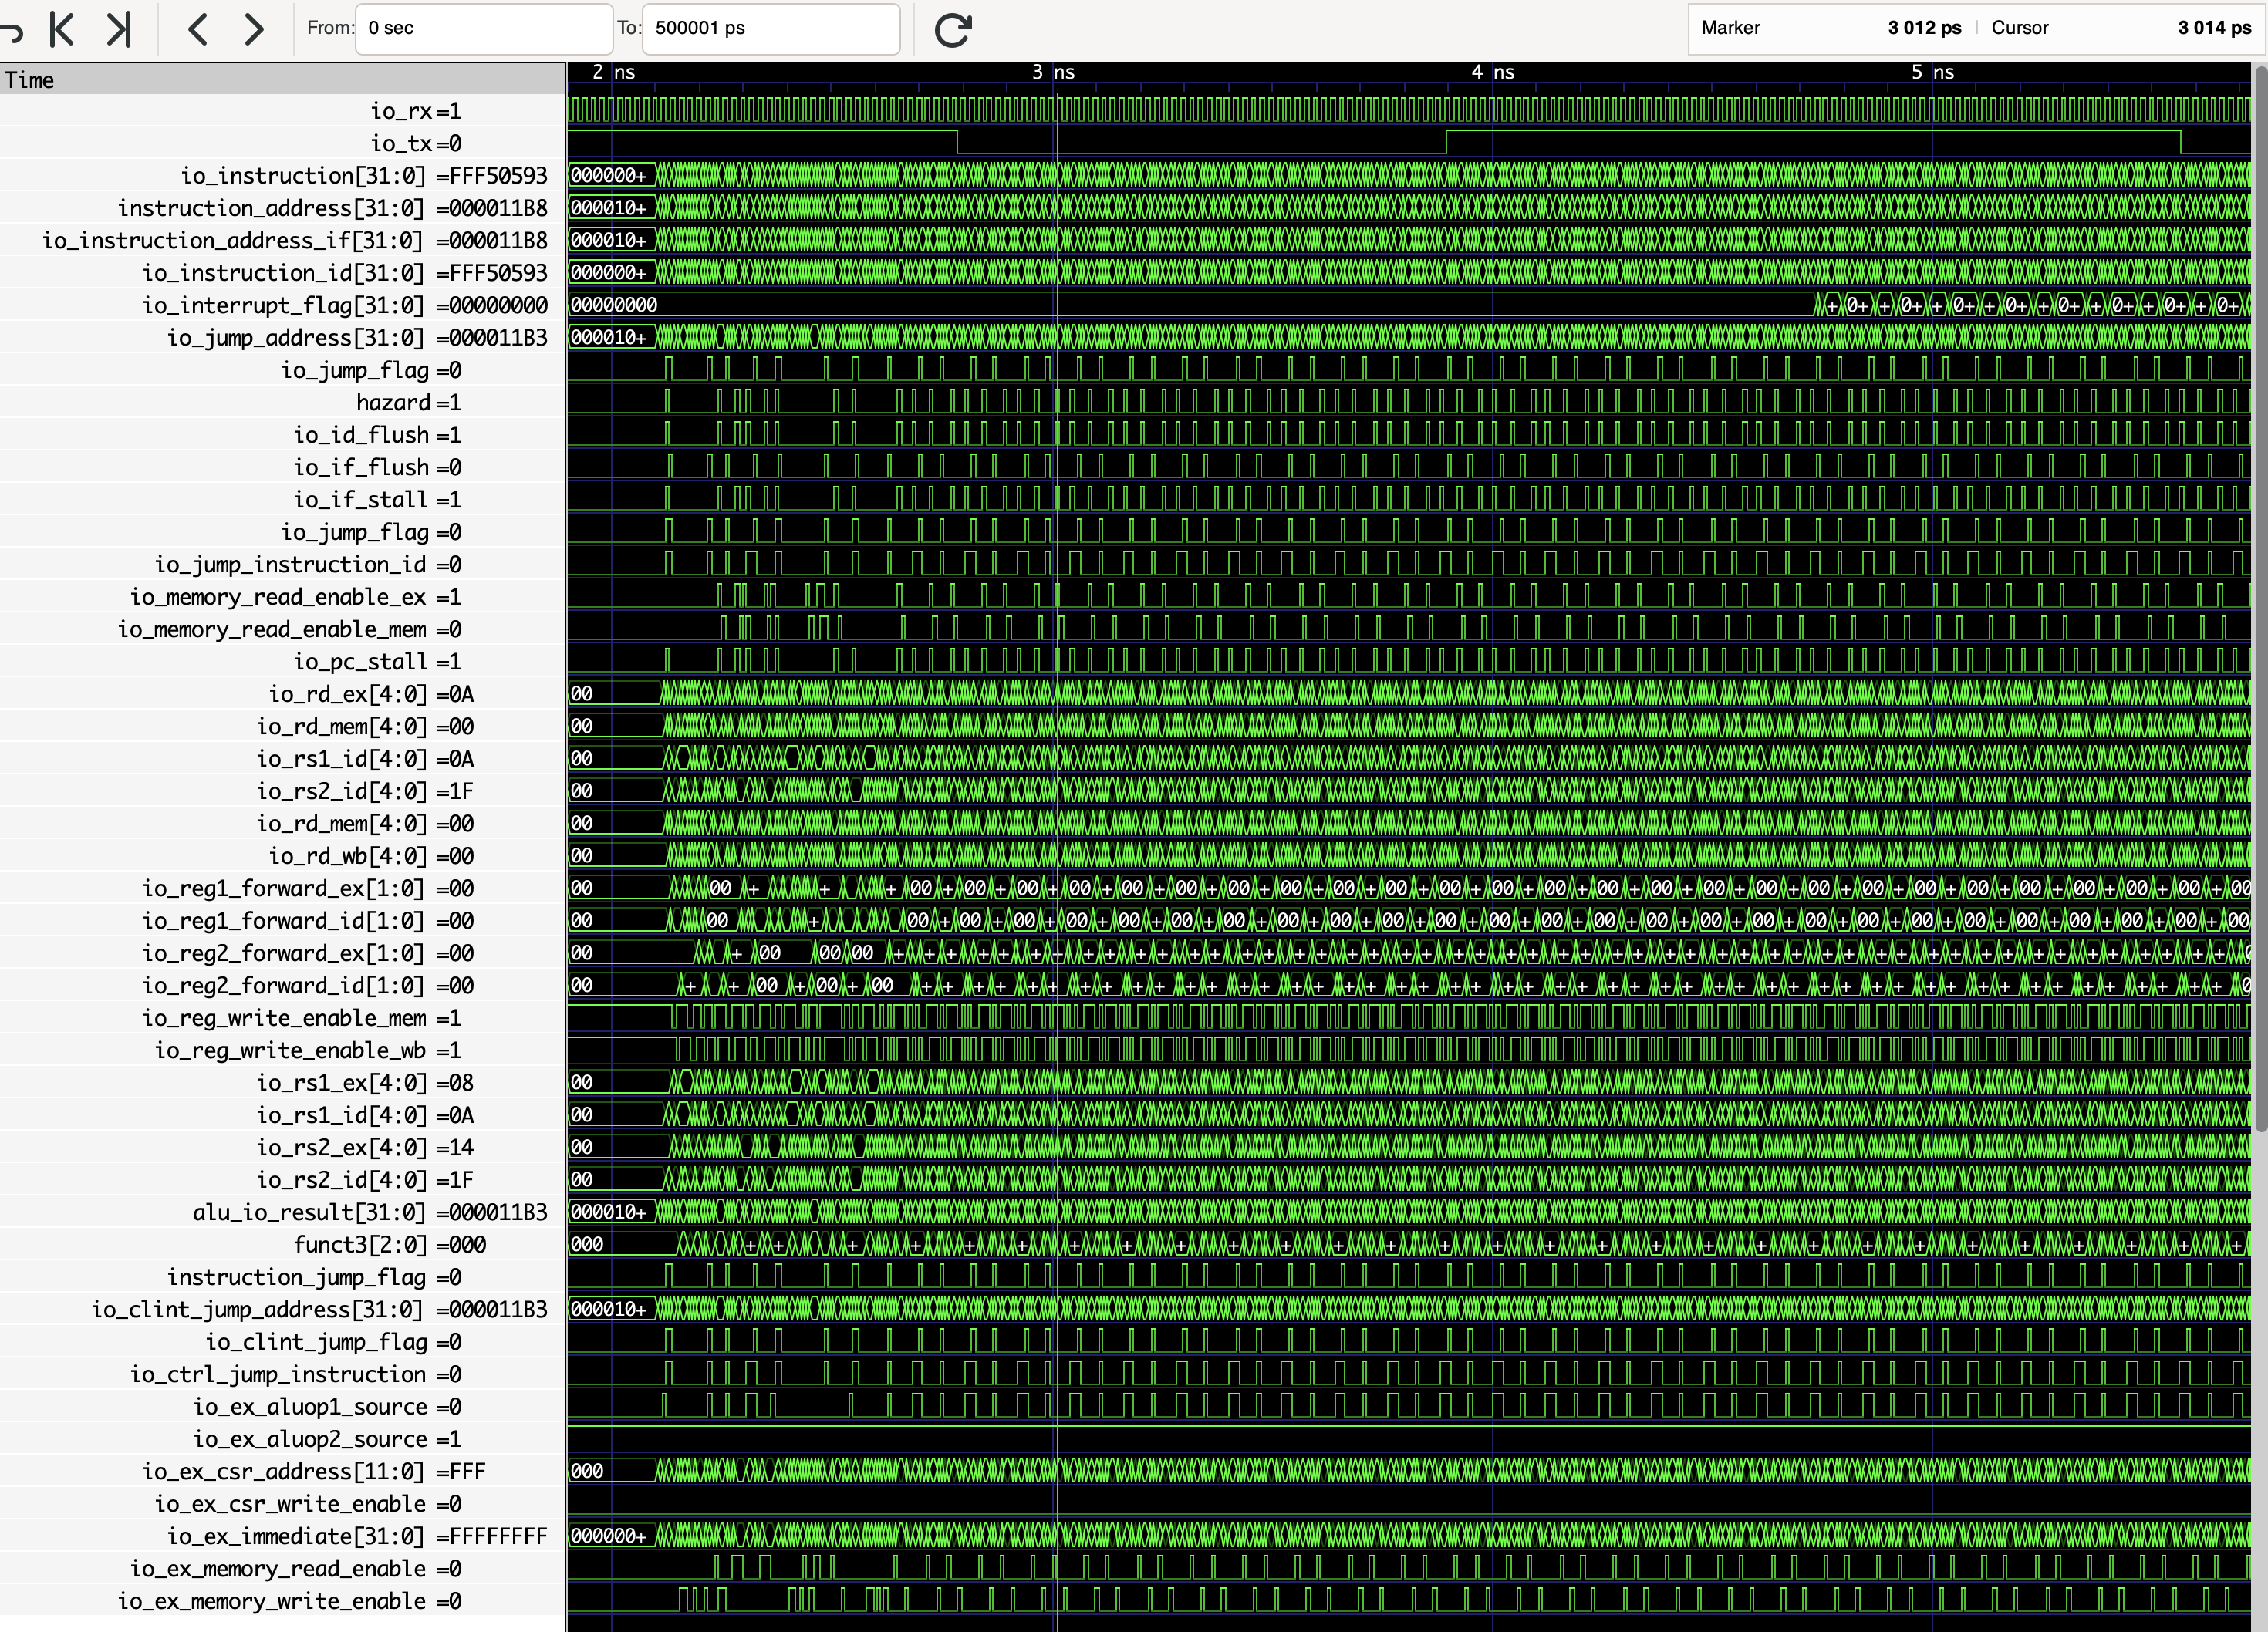Find the previous edge with left arrow

click(197, 29)
